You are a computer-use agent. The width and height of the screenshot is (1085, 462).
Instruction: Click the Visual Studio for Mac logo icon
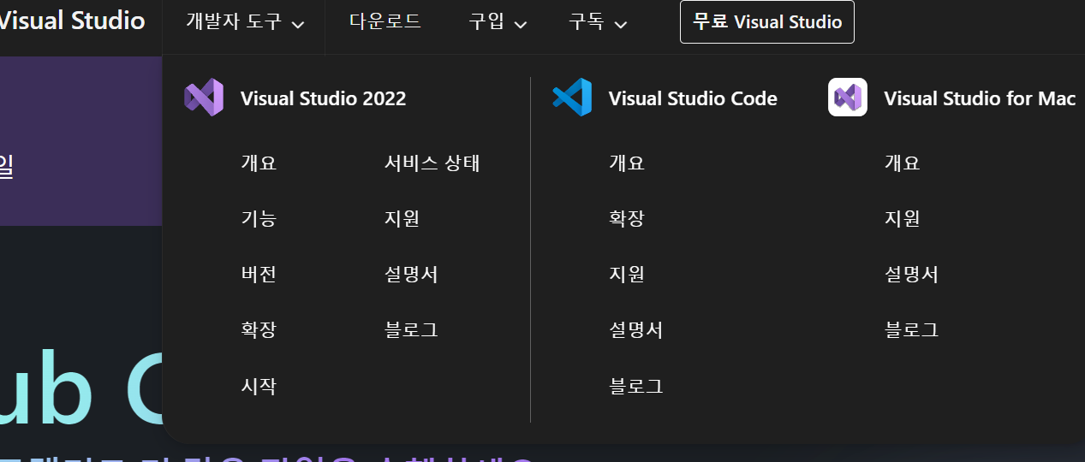coord(848,98)
